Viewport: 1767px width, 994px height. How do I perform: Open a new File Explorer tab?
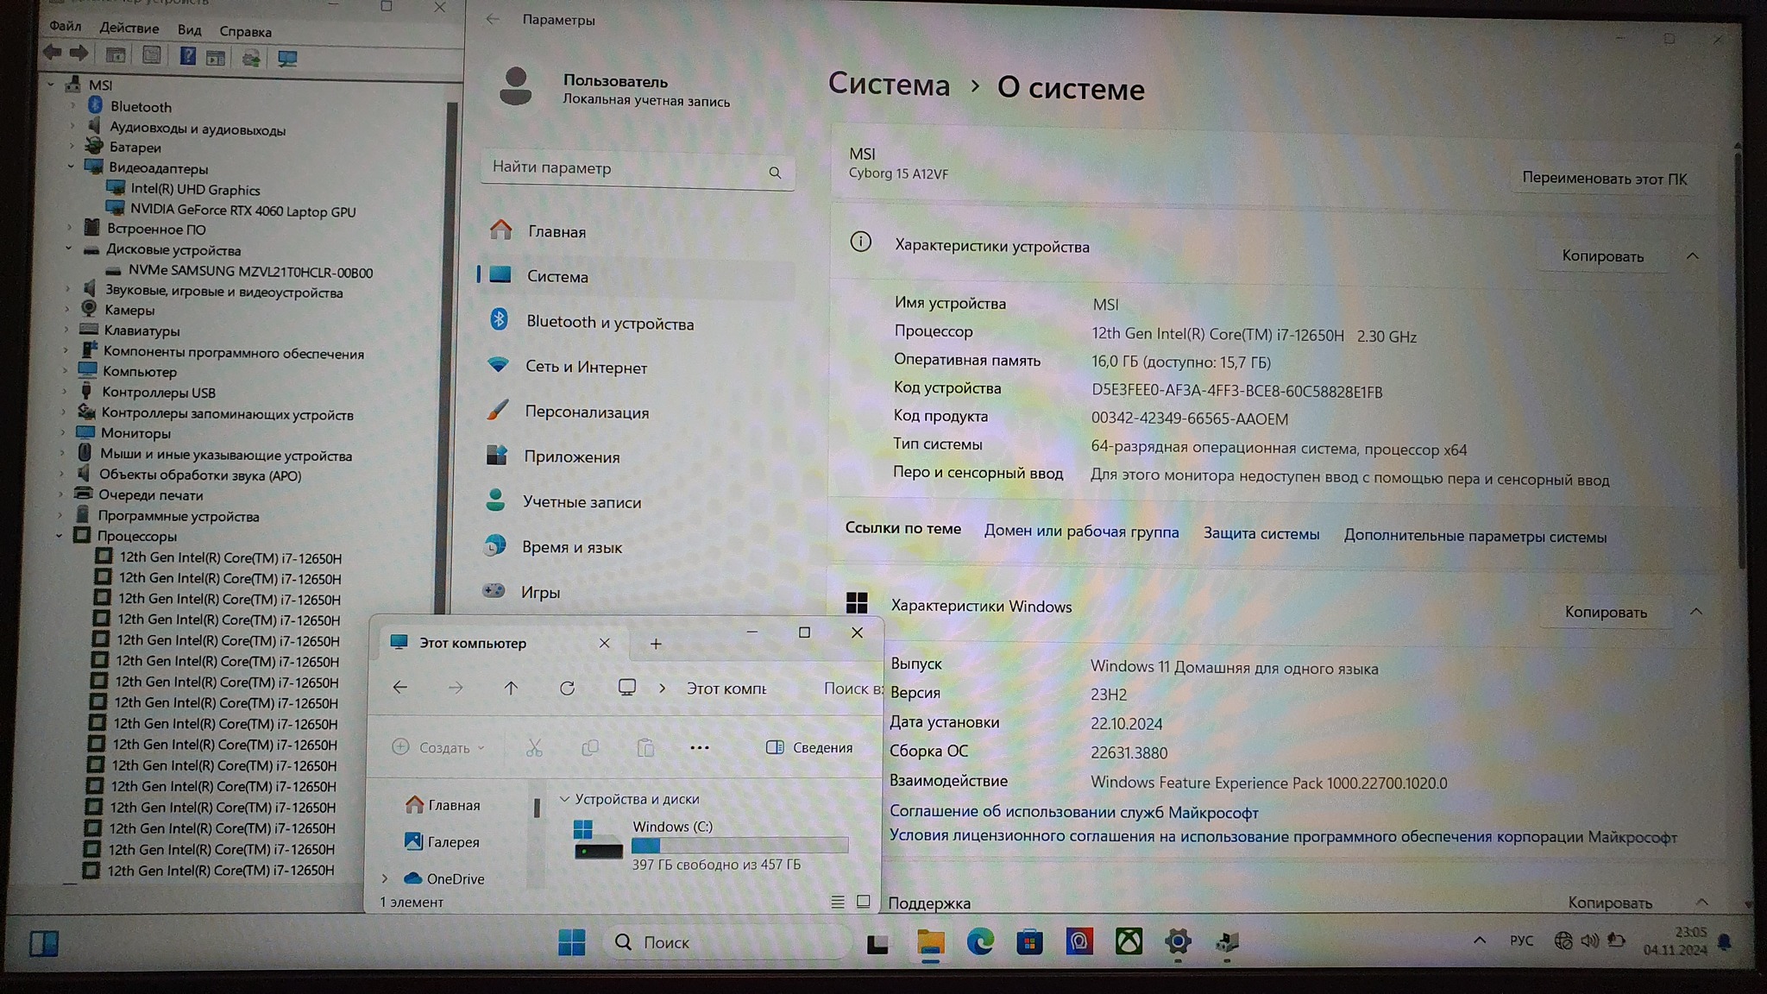coord(656,644)
